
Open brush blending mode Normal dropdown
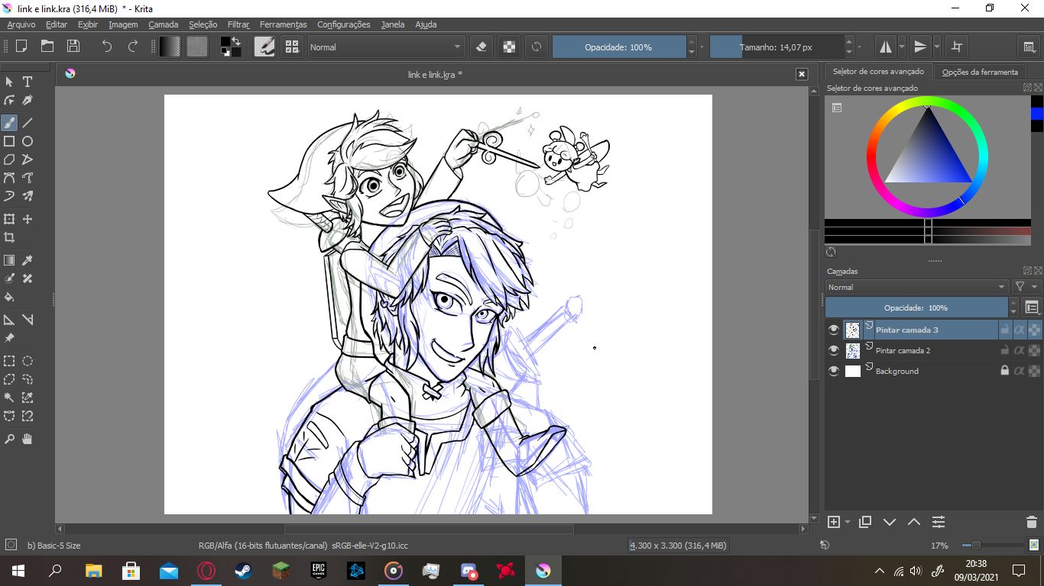point(386,47)
